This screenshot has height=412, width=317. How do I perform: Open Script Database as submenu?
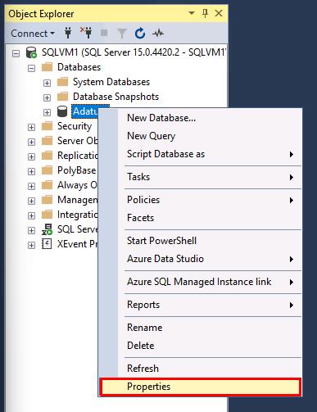coord(200,154)
